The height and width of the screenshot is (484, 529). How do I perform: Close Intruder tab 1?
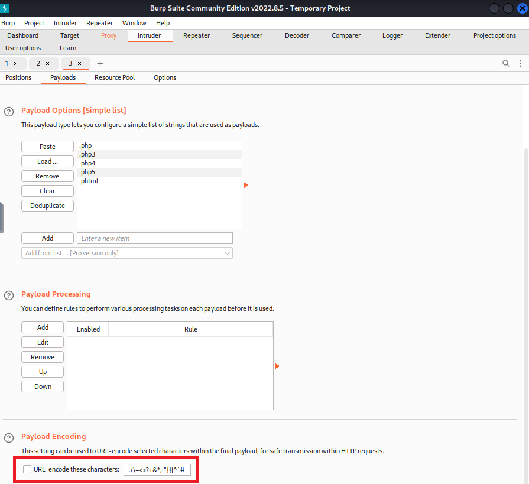[15, 63]
